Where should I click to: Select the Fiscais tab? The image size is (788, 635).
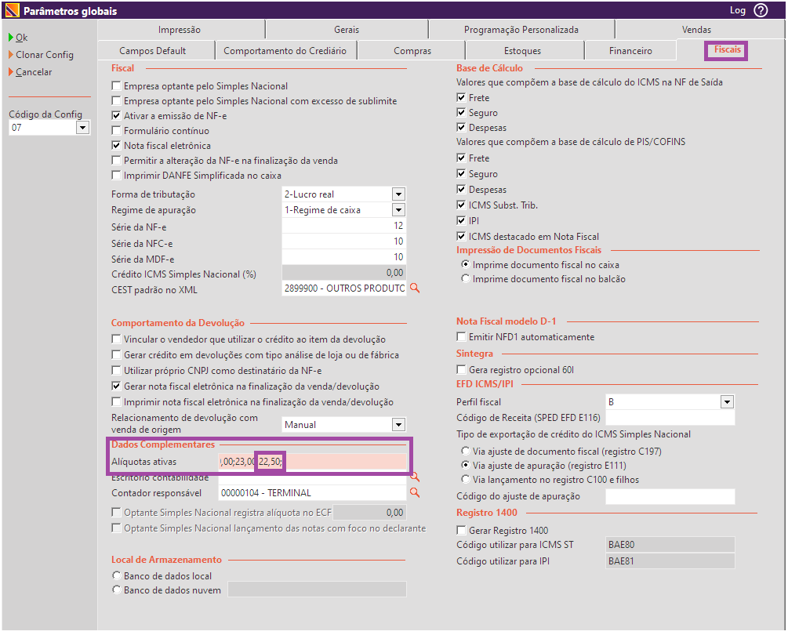(x=727, y=49)
